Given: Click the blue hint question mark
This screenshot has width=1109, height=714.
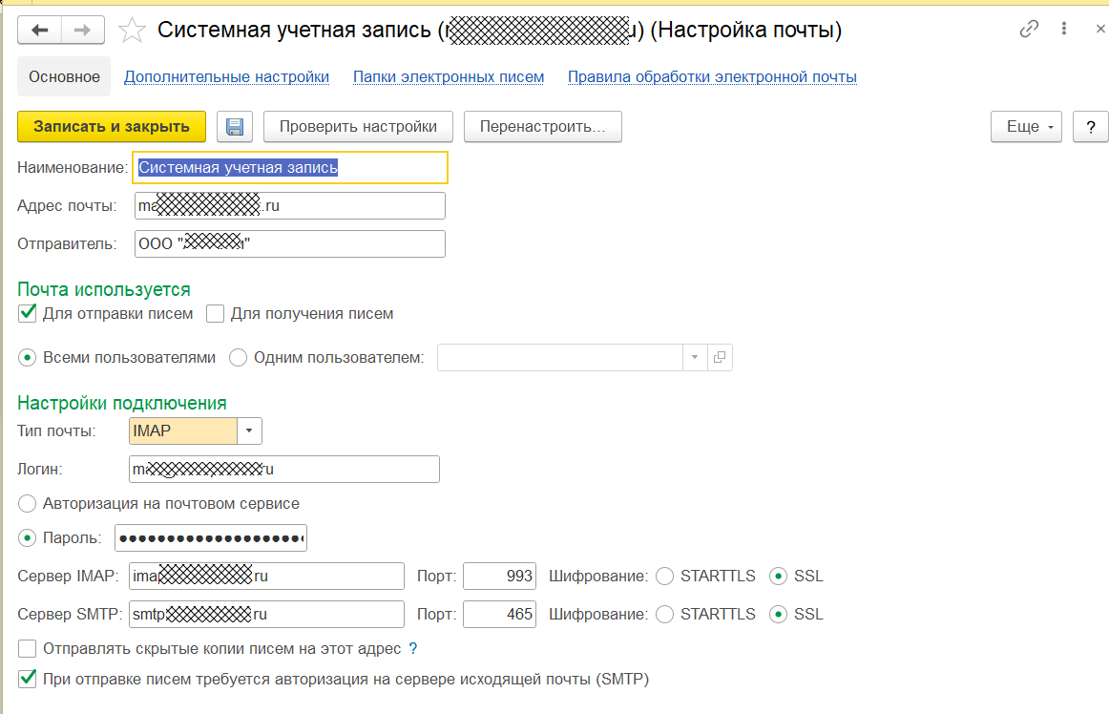Looking at the screenshot, I should coord(413,649).
